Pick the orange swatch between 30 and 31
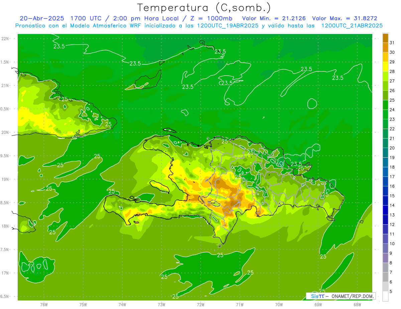401x309 pixels. coord(385,47)
